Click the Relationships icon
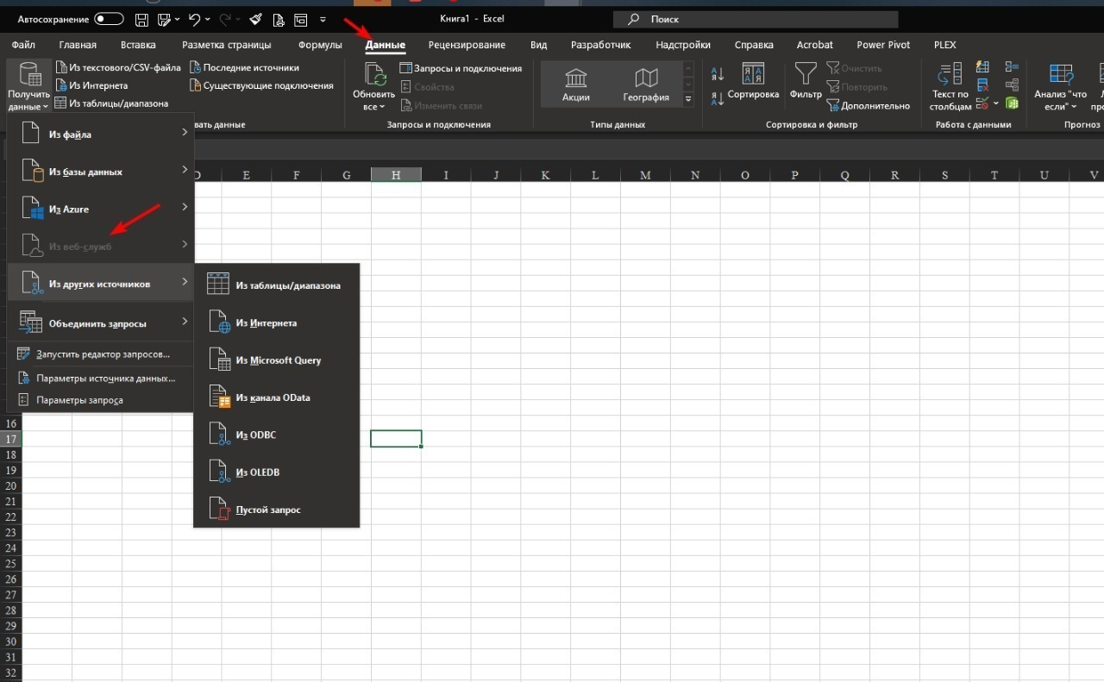This screenshot has width=1104, height=682. tap(1012, 85)
